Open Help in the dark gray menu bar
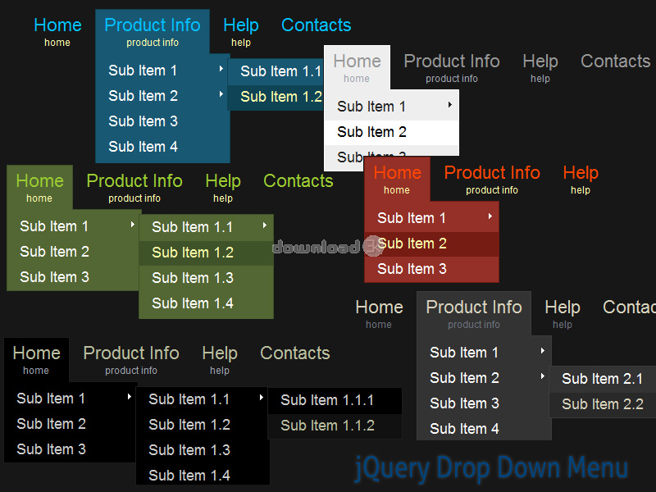Screen dimensions: 656x492 click(x=563, y=314)
